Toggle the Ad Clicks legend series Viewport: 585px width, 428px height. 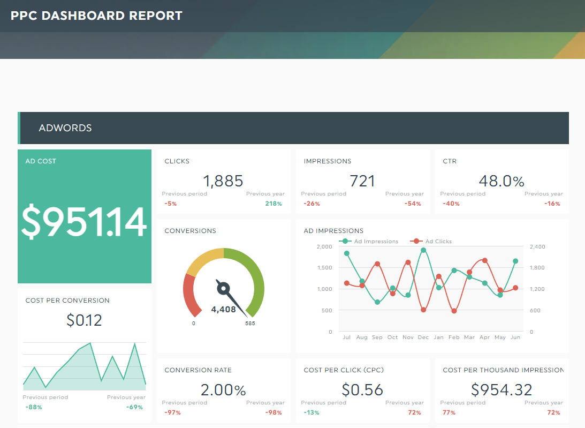[x=431, y=241]
